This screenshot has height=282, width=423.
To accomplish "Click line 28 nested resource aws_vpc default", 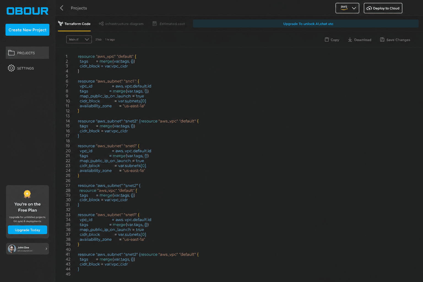I will pyautogui.click(x=108, y=191).
